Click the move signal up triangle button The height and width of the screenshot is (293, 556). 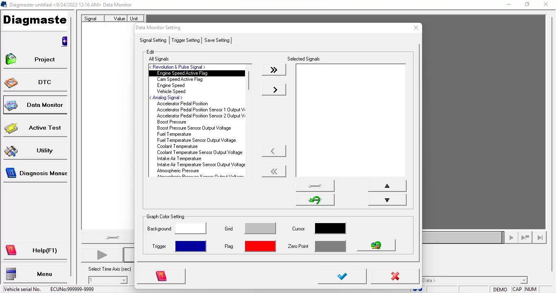(x=387, y=186)
